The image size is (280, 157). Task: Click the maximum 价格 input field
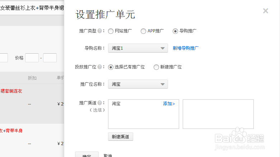point(50,58)
